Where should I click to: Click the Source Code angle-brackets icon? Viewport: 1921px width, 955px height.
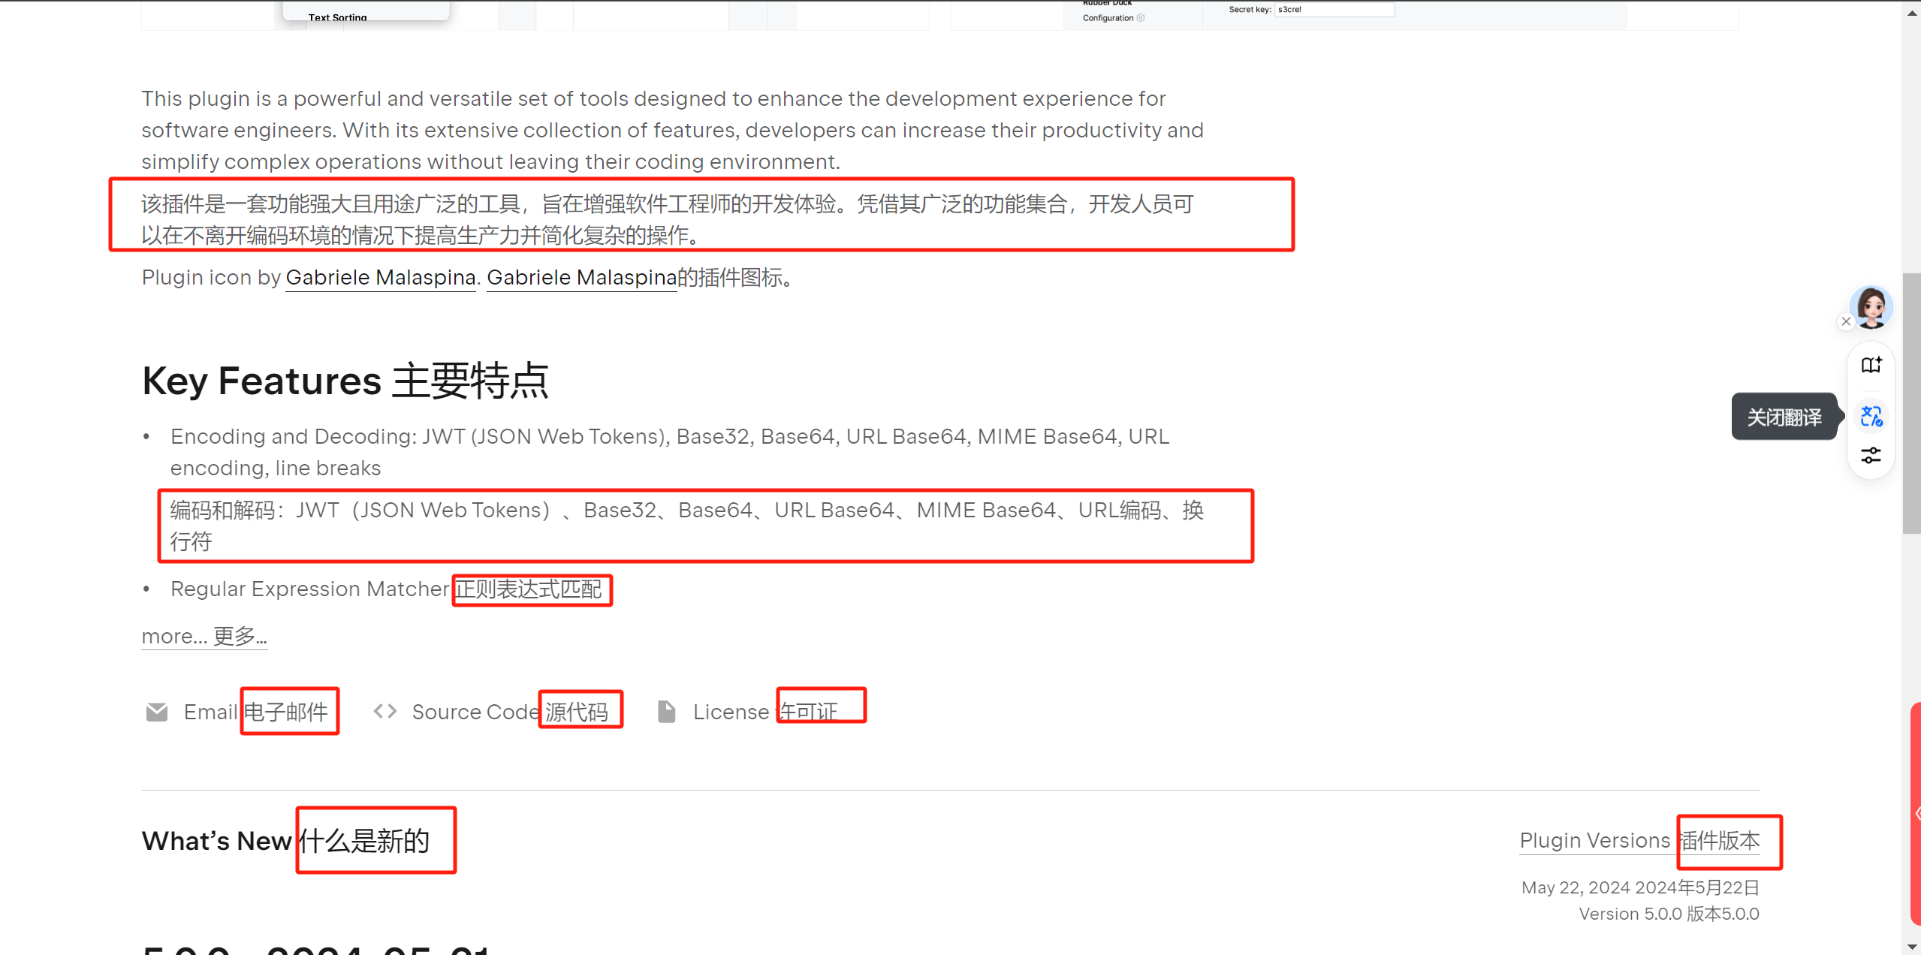(x=385, y=711)
